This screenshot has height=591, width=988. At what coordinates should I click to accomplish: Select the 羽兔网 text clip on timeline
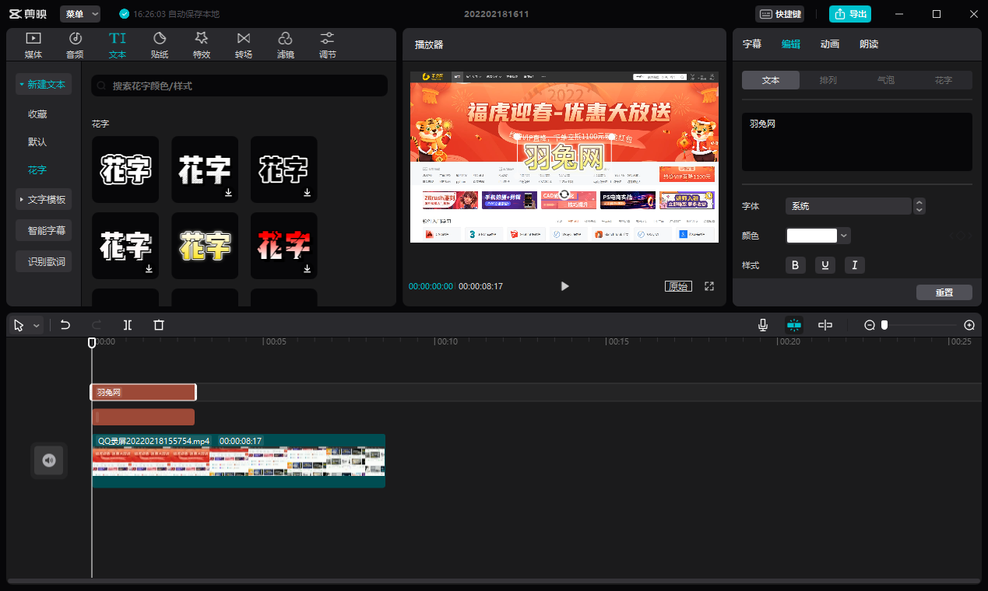click(x=143, y=393)
